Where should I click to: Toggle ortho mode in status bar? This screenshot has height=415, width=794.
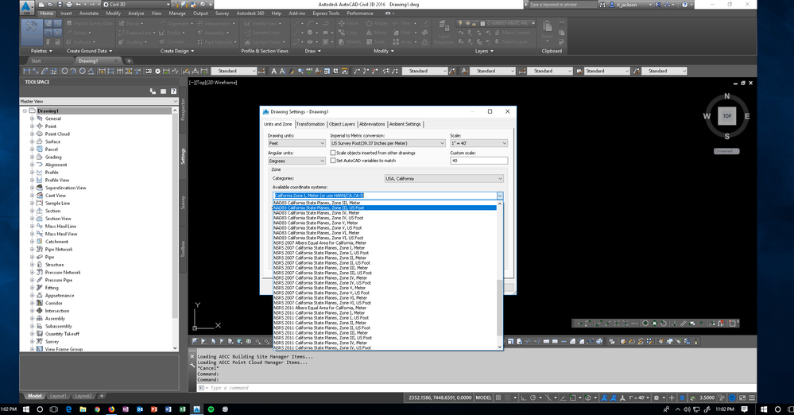(x=523, y=398)
